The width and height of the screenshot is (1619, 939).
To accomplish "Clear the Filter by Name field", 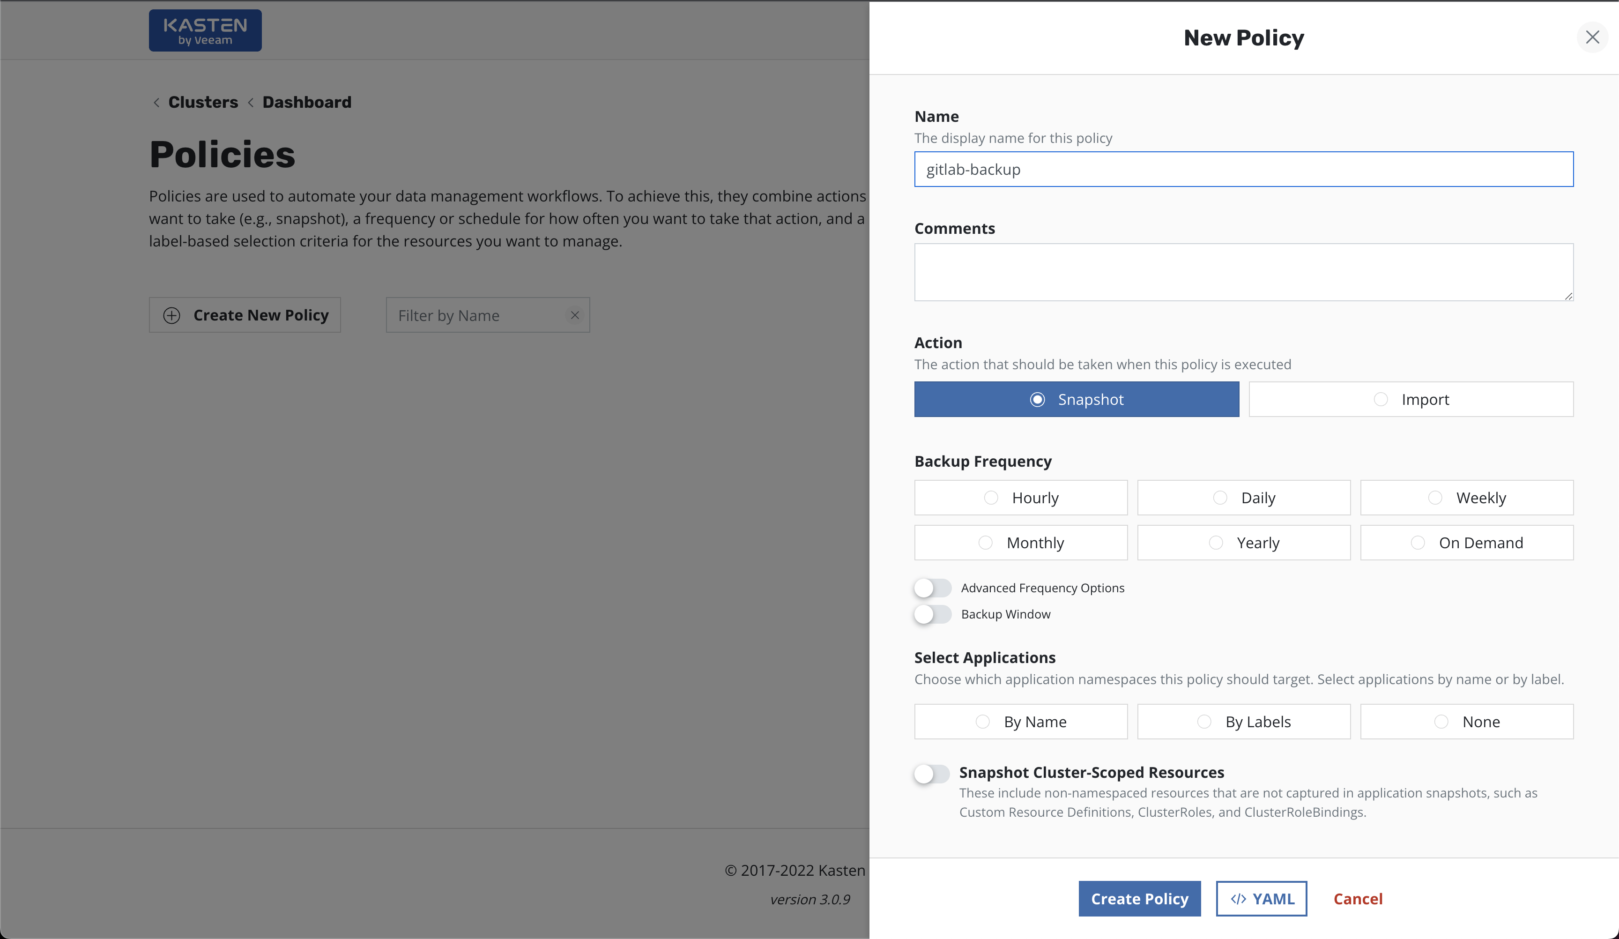I will pos(575,315).
